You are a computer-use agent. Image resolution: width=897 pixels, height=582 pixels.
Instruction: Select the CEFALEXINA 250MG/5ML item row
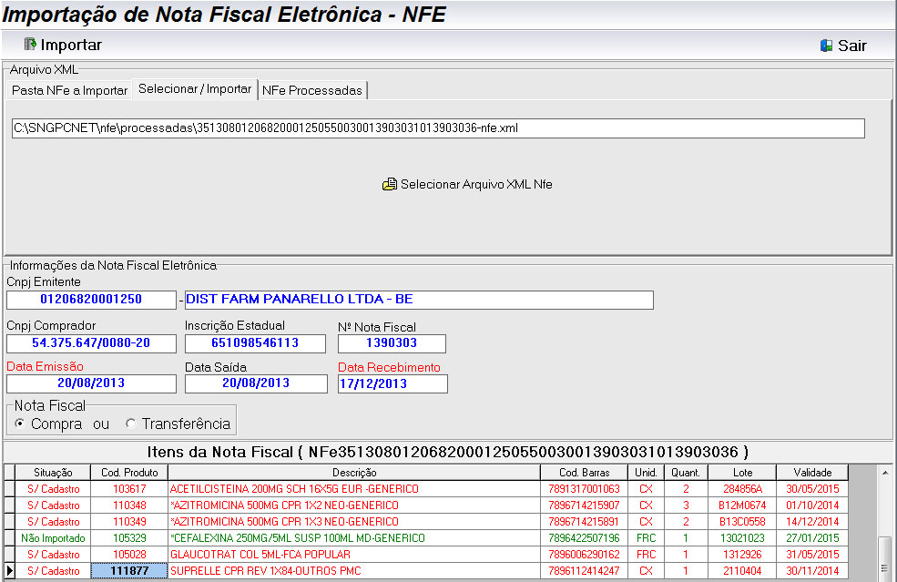354,538
